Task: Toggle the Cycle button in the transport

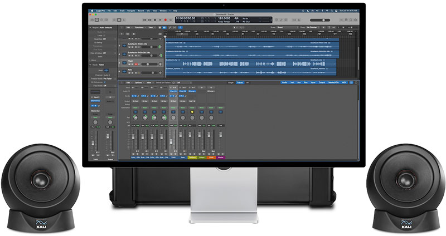Action: 171,20
